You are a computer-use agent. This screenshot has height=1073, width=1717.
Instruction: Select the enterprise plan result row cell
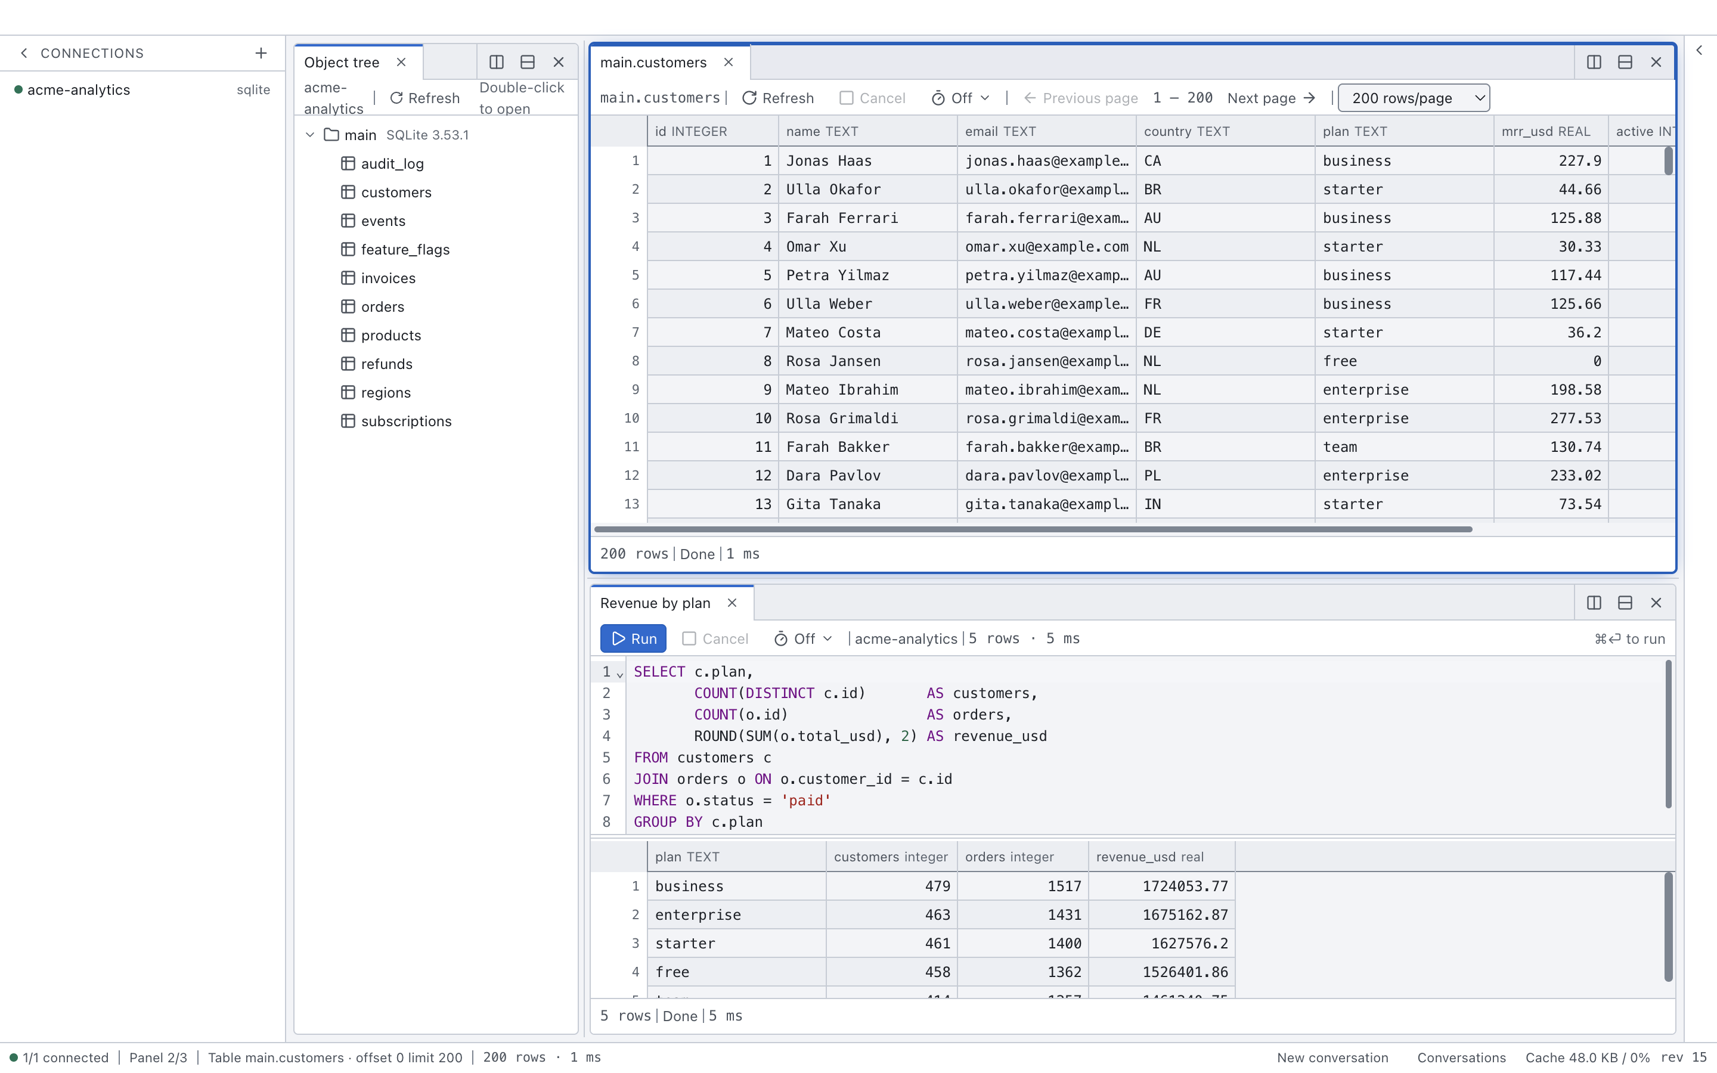pyautogui.click(x=736, y=915)
